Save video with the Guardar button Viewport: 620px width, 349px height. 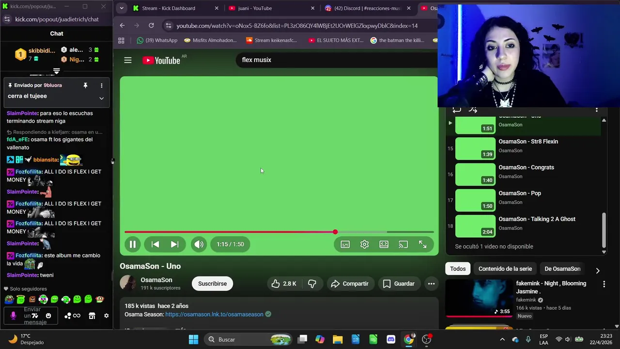pyautogui.click(x=399, y=284)
